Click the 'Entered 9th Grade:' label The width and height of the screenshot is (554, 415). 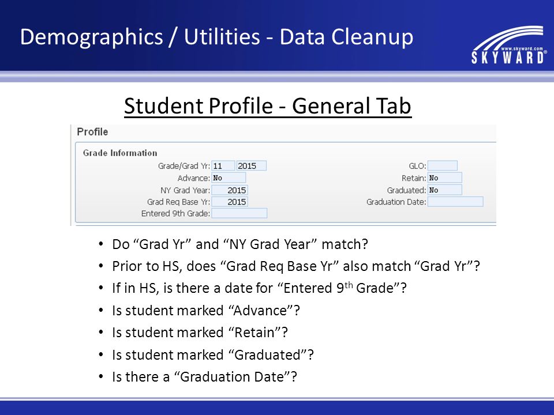point(175,213)
